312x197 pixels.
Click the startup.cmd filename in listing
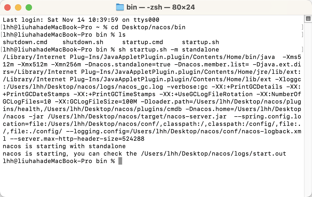143,42
